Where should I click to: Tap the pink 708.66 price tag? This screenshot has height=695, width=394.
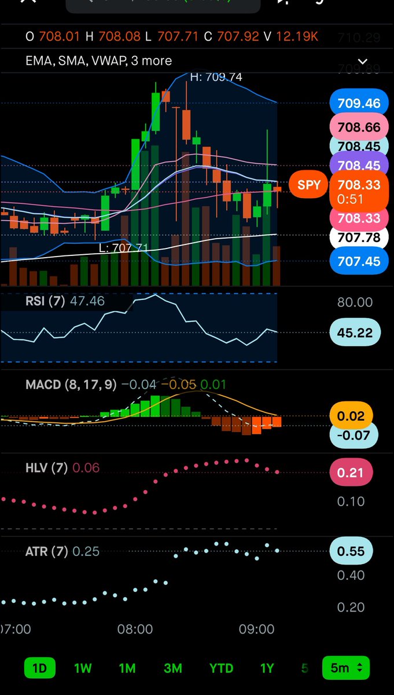[359, 127]
